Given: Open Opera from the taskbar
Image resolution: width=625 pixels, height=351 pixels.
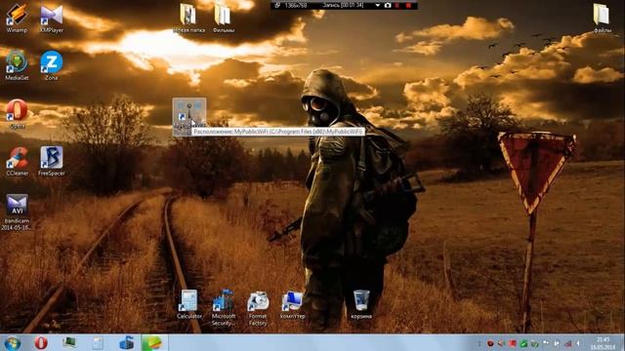Looking at the screenshot, I should coord(41,342).
